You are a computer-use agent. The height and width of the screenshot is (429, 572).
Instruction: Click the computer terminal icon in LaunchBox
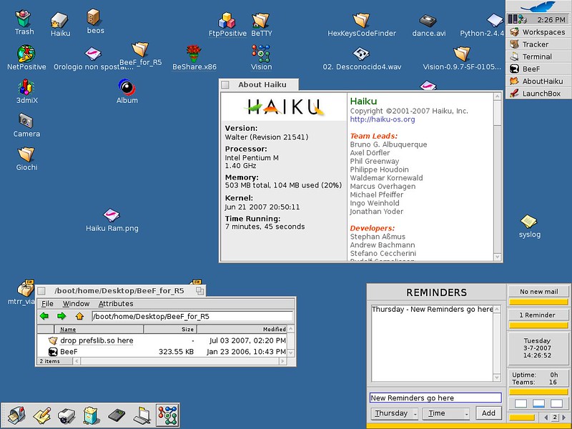142,415
